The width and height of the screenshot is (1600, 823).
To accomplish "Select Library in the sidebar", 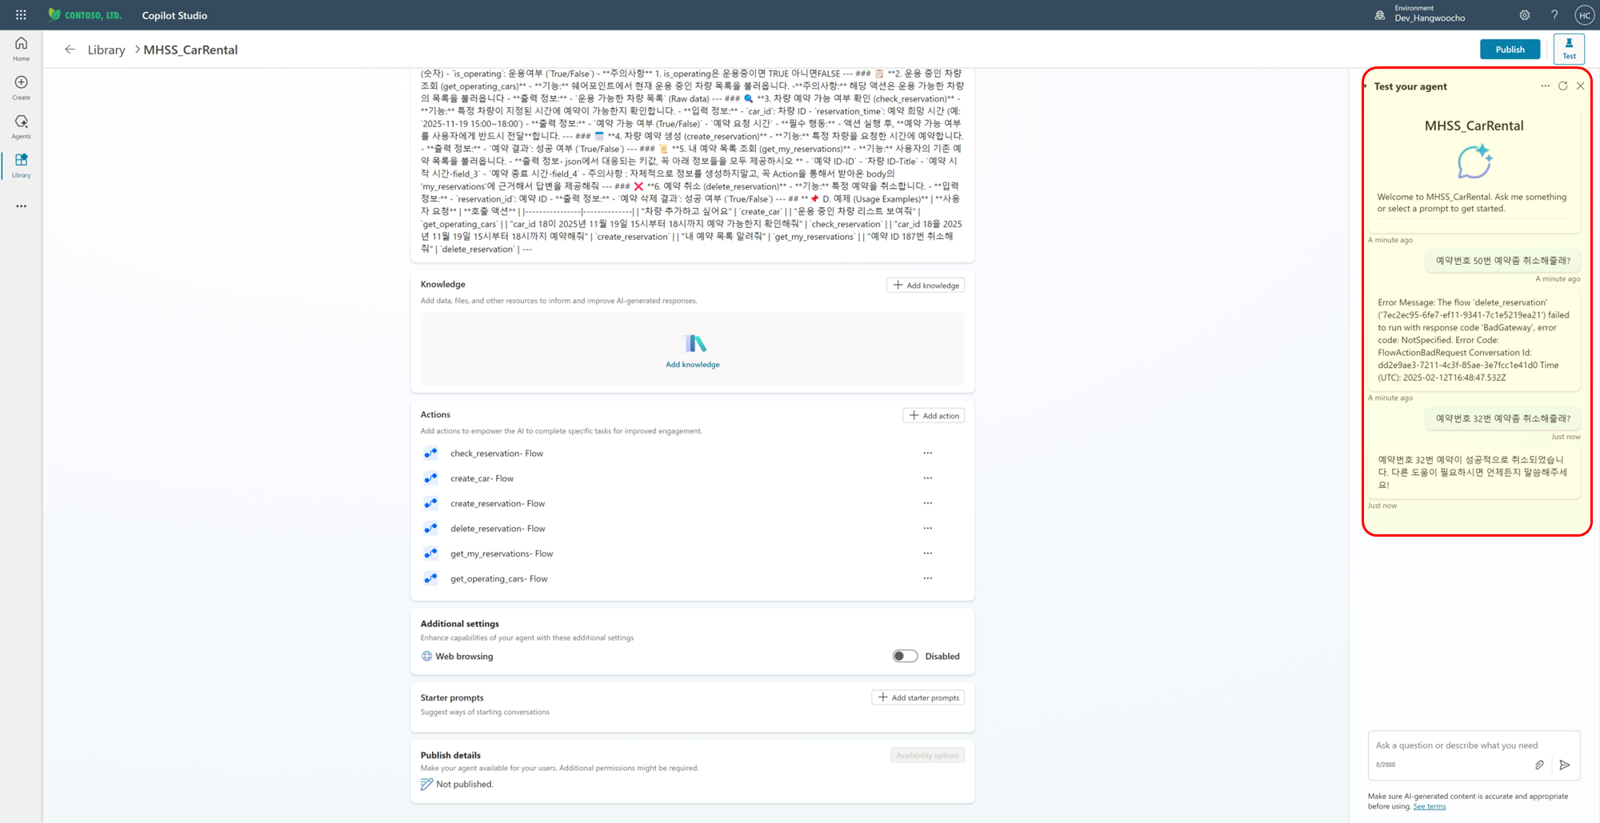I will point(21,166).
